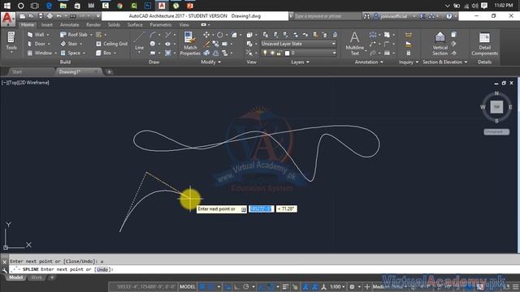This screenshot has width=520, height=292.
Task: Select the Wall tool
Action: point(37,34)
